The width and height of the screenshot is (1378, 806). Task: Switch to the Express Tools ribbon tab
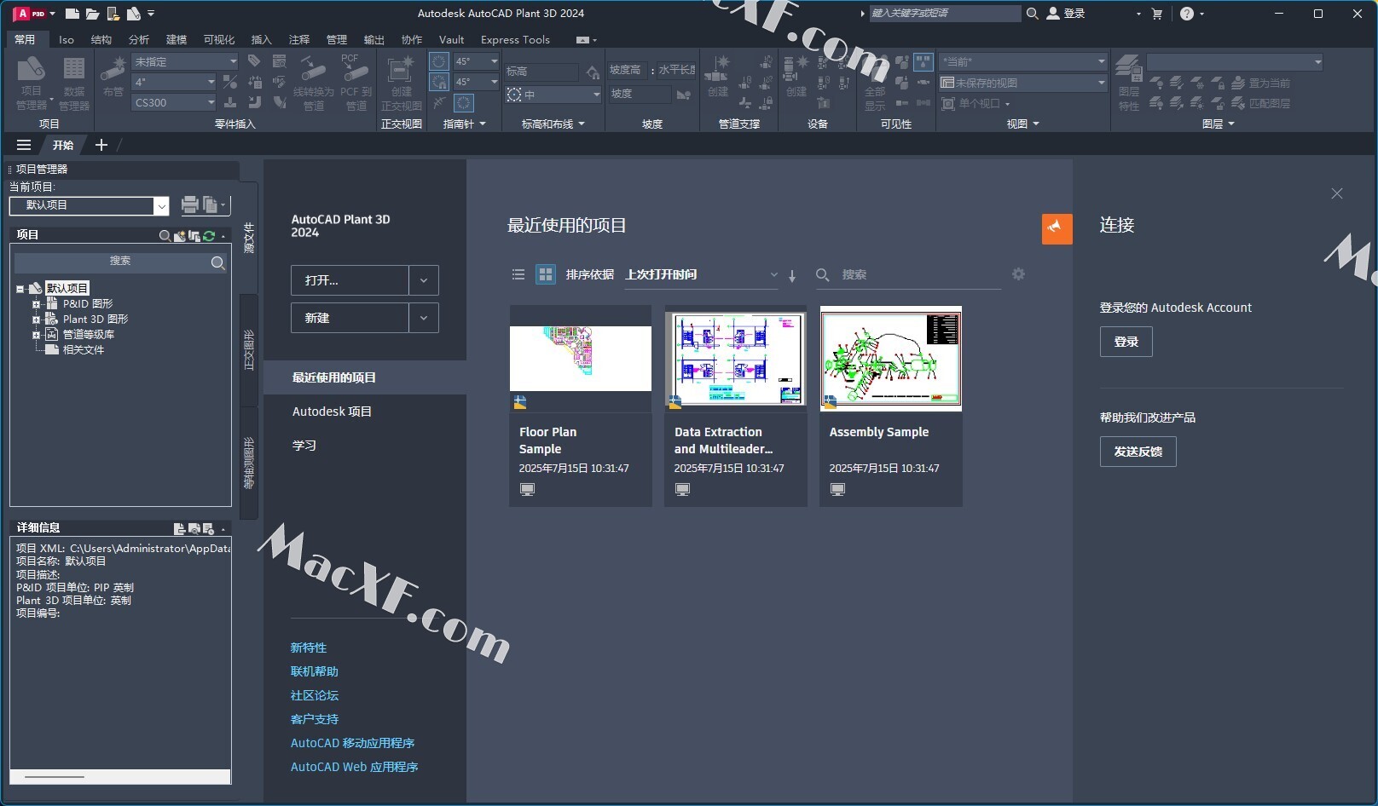(515, 40)
